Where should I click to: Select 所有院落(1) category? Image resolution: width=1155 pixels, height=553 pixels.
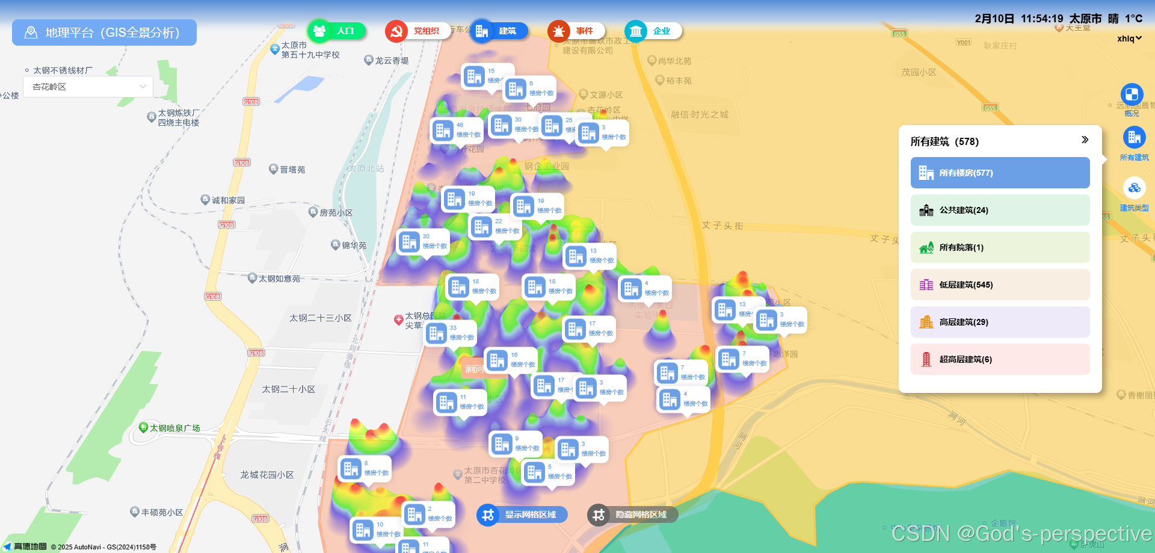click(1000, 247)
